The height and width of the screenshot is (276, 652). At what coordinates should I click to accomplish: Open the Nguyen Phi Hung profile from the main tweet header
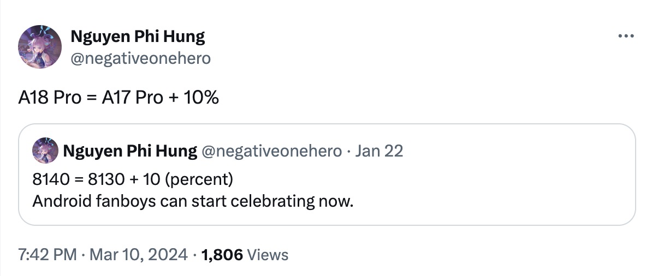click(138, 37)
